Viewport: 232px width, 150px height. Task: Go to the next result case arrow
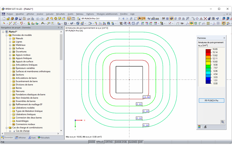(x=127, y=19)
